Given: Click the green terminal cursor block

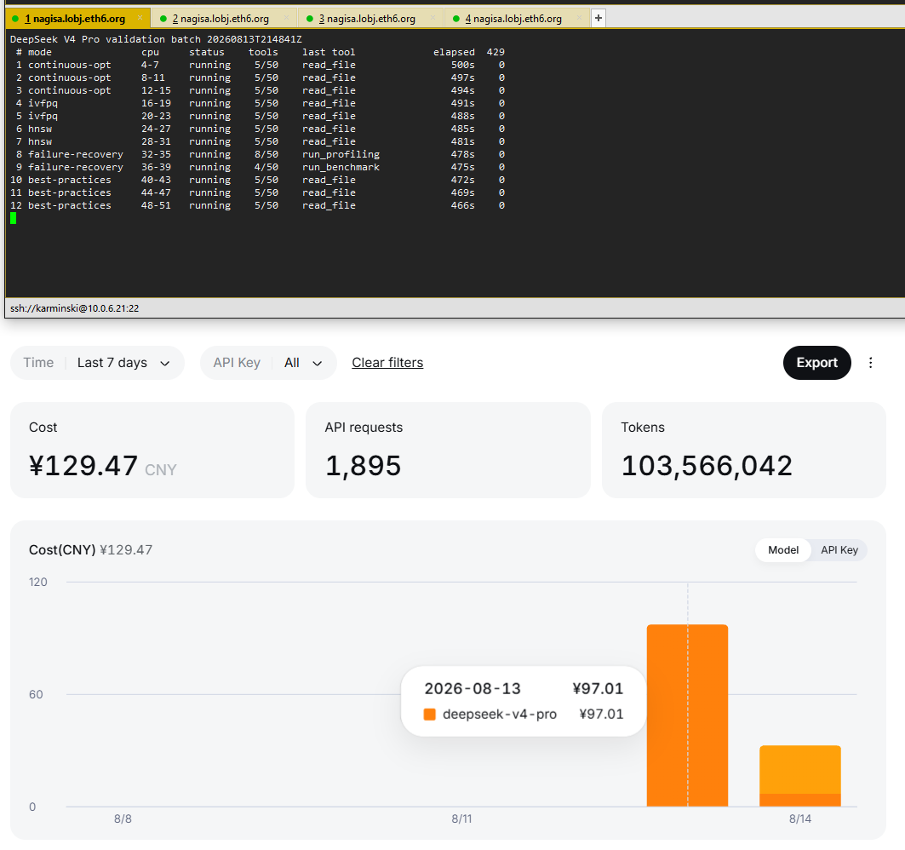Looking at the screenshot, I should point(14,218).
